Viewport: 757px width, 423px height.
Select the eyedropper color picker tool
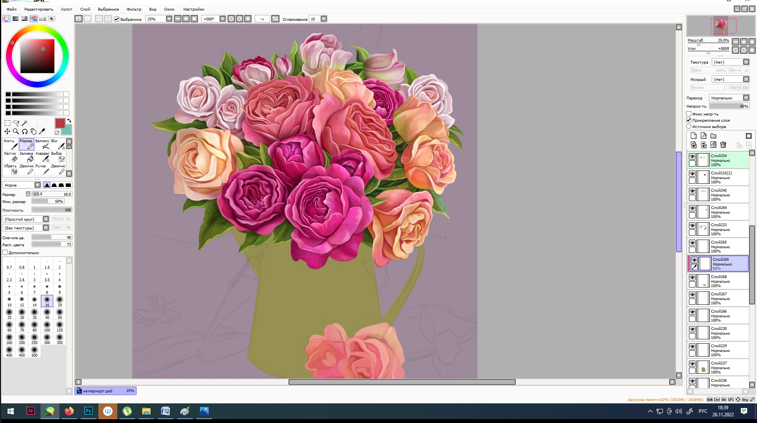[42, 132]
